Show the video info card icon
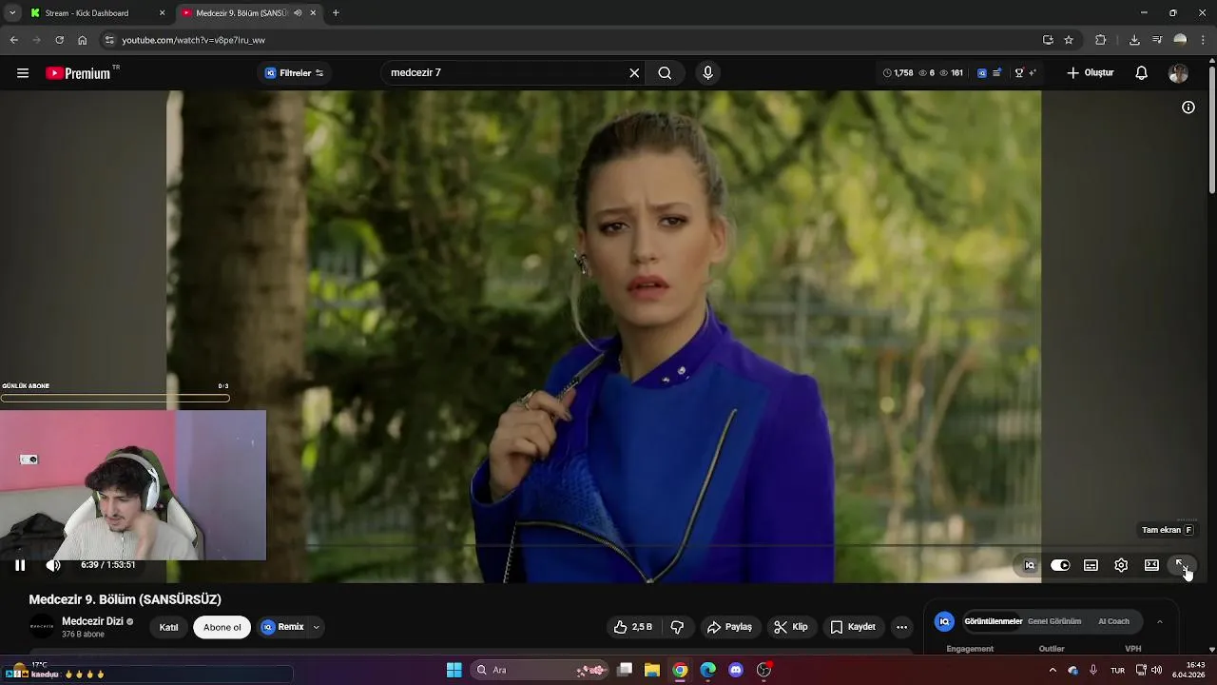This screenshot has width=1217, height=685. tap(1188, 108)
